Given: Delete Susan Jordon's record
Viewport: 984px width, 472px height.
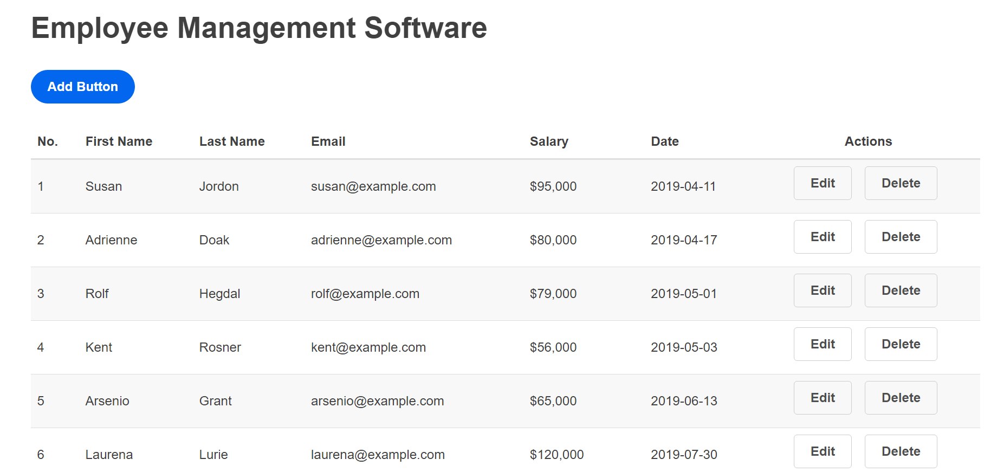Looking at the screenshot, I should pos(901,183).
